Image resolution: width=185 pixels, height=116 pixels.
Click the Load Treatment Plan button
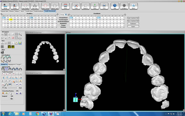click(133, 18)
